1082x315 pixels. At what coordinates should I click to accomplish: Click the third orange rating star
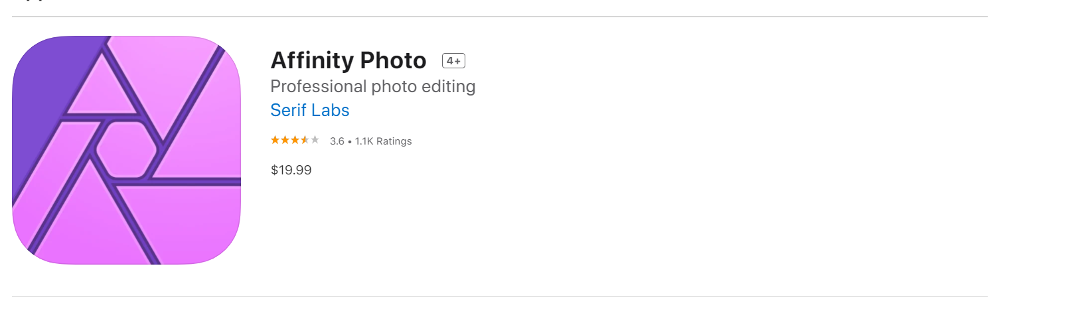[x=295, y=140]
